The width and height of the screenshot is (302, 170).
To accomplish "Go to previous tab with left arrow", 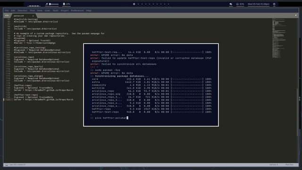I will tap(6, 16).
